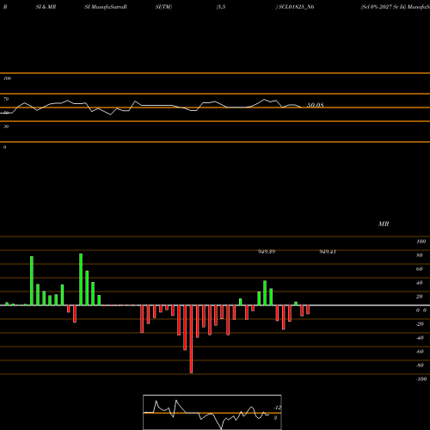Click the "-20" label on MR axis
The image size is (430, 430).
(420, 324)
